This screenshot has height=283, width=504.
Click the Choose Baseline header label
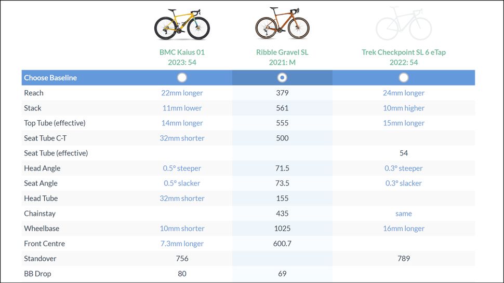click(50, 78)
